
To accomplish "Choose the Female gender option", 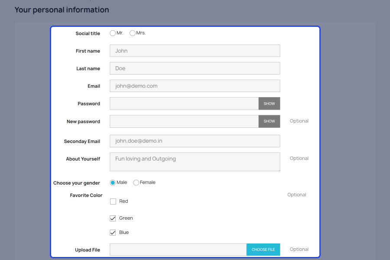I will (136, 182).
